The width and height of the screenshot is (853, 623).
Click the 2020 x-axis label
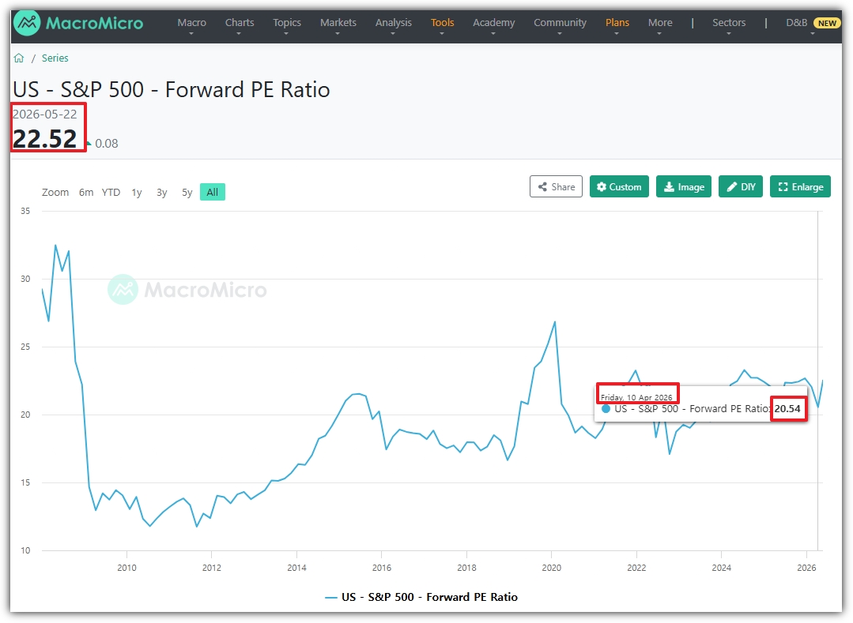coord(551,568)
